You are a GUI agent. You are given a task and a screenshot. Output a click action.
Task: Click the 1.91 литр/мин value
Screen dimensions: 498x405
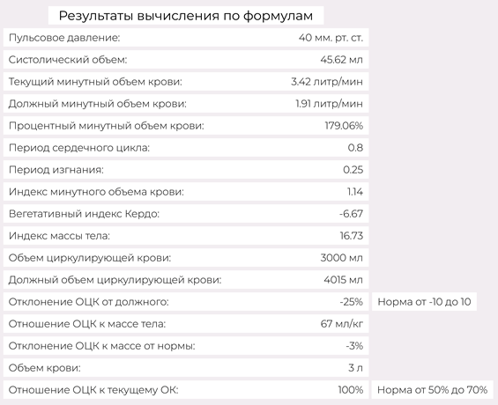click(329, 104)
